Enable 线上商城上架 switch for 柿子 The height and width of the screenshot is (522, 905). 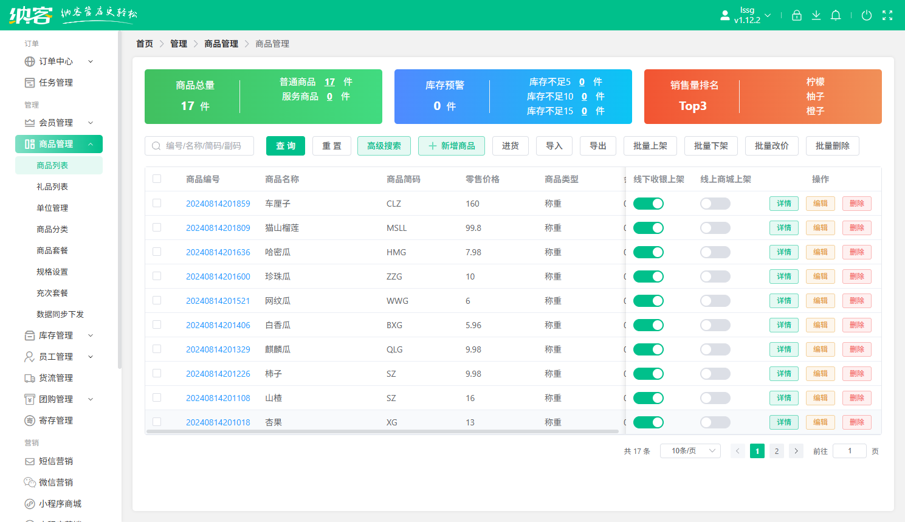pyautogui.click(x=715, y=374)
